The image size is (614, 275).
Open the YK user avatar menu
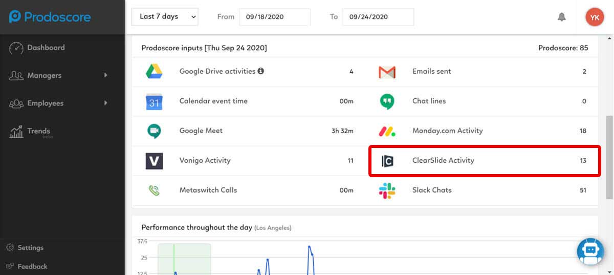(x=595, y=17)
